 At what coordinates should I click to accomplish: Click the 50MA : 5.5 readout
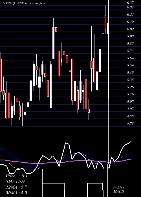tap(17, 192)
